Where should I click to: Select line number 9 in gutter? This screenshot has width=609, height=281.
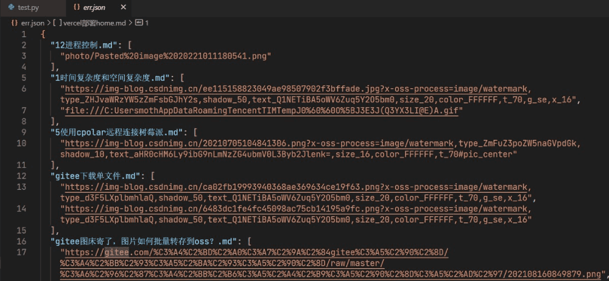[24, 133]
